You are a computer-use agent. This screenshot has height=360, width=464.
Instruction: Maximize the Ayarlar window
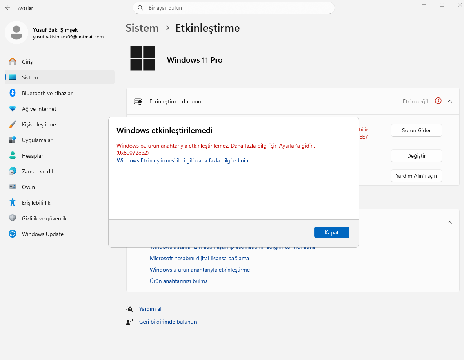[442, 5]
